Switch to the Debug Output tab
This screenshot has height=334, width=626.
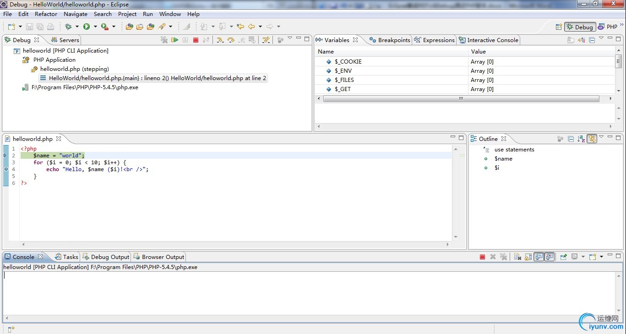(106, 257)
